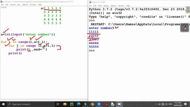Launch Google Chrome from taskbar

(x=92, y=104)
